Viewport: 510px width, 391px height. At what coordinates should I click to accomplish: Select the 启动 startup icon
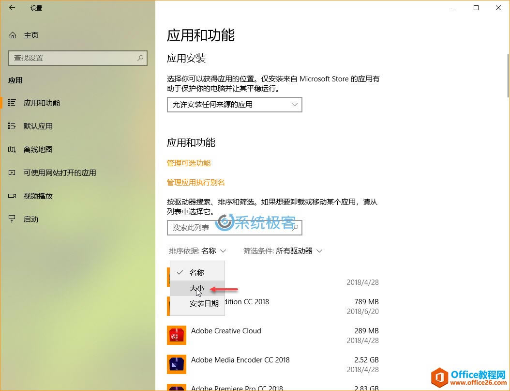pos(12,219)
